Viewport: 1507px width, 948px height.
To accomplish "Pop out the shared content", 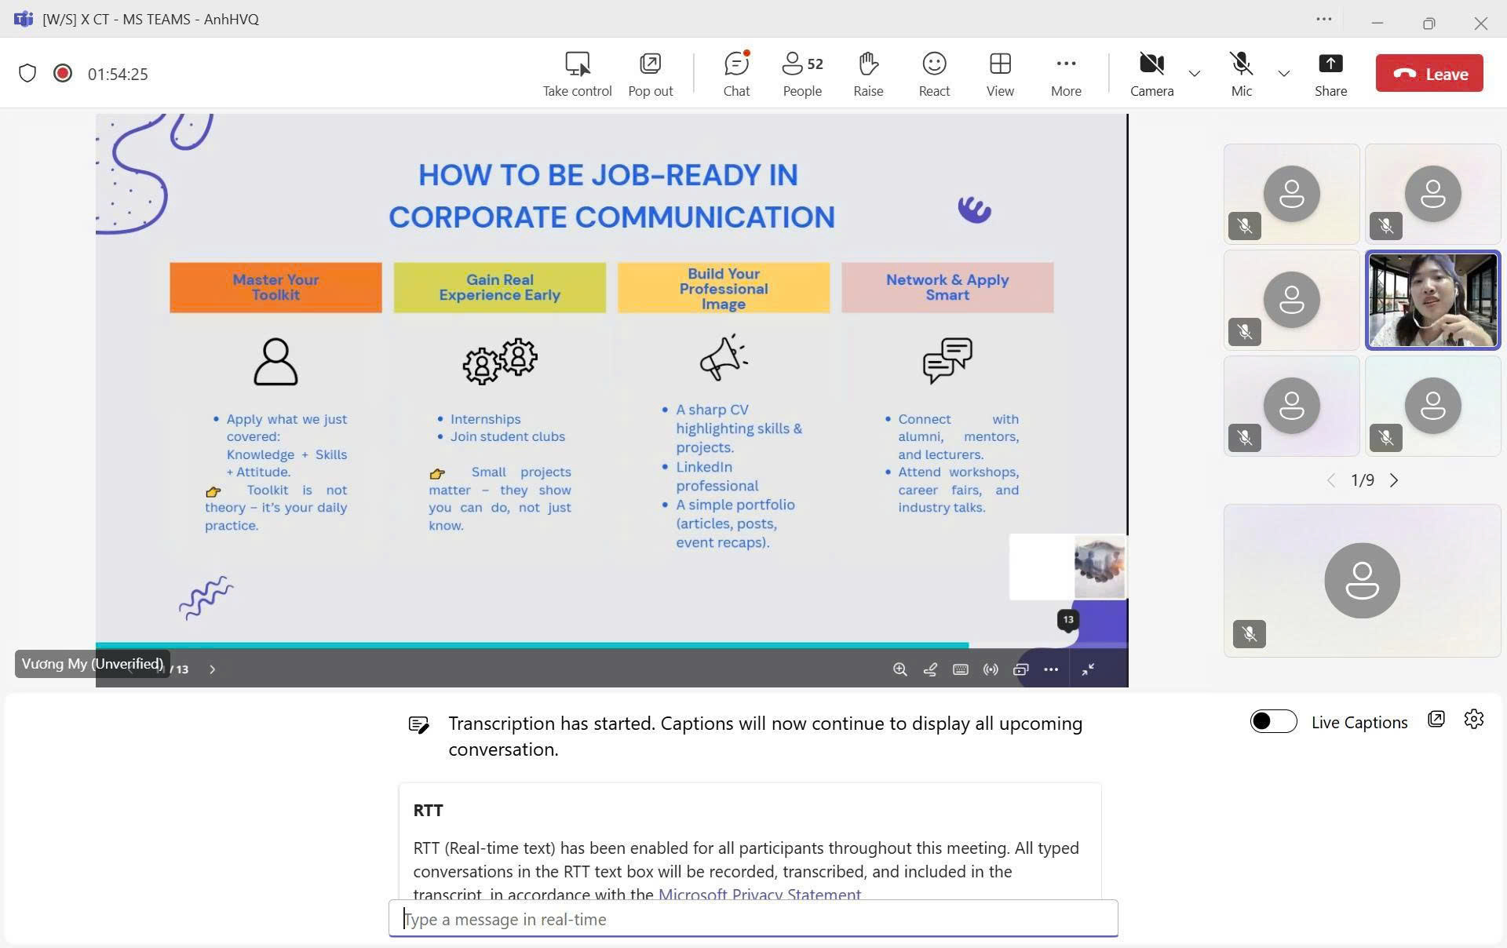I will point(650,74).
